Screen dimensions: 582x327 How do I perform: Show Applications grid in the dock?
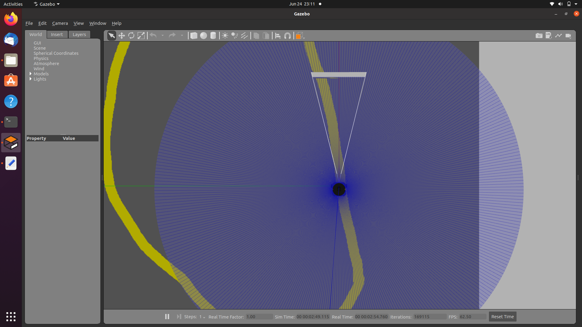click(x=11, y=317)
